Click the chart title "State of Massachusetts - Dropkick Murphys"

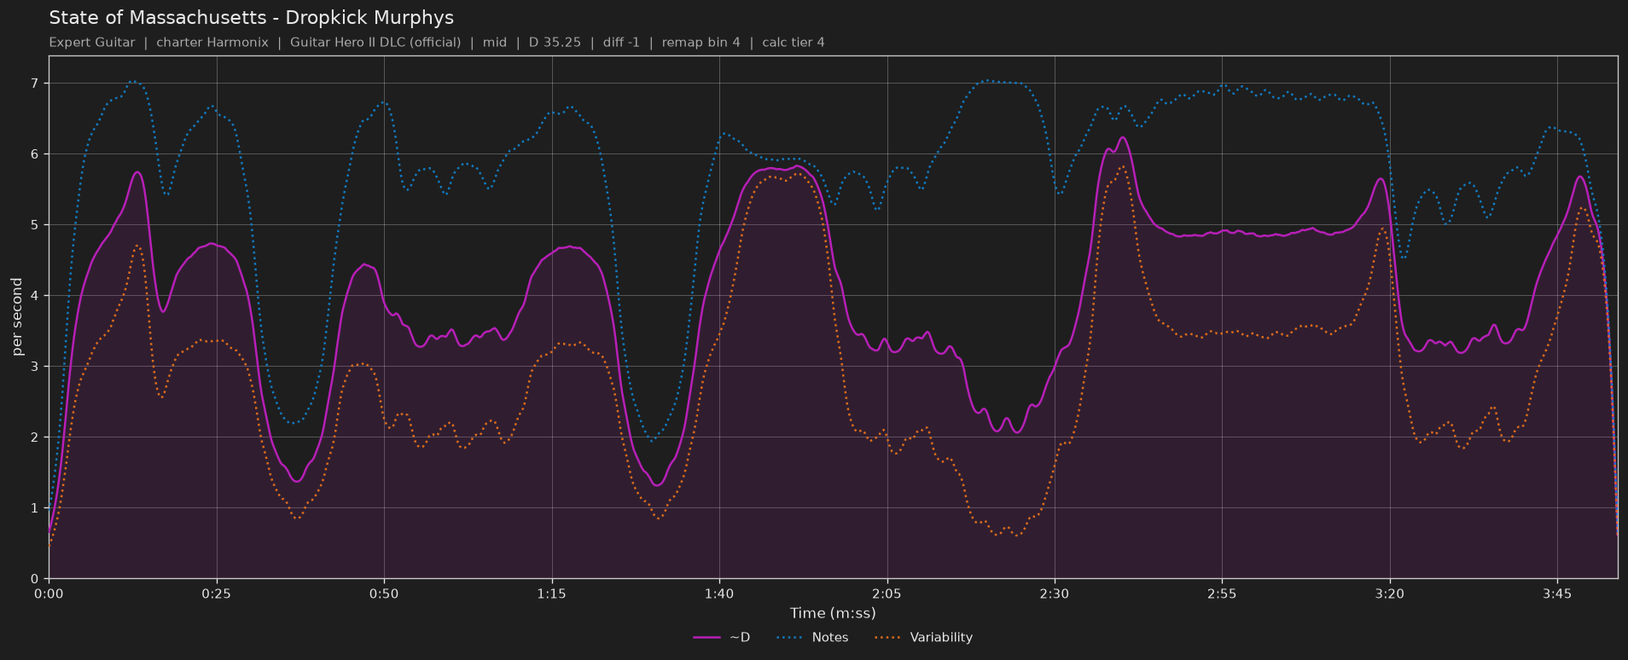click(x=251, y=18)
